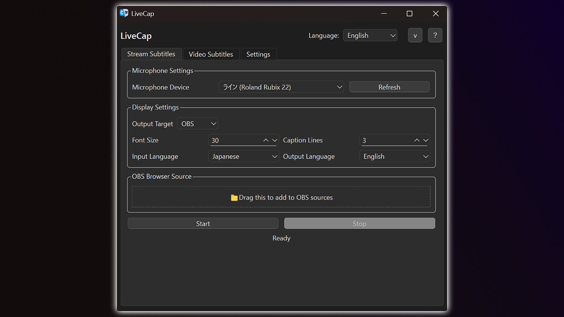The image size is (564, 317).
Task: Open the Settings tab
Action: (258, 54)
